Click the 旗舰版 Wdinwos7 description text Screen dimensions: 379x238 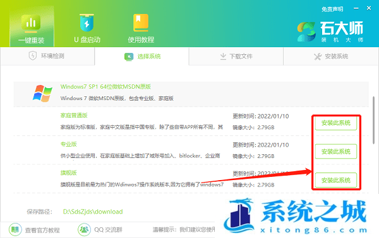click(x=142, y=184)
